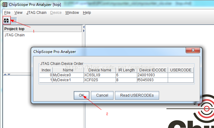Screen dimensions: 214x128
Task: Confirm the JTAG chain with OK
Action: click(x=81, y=95)
